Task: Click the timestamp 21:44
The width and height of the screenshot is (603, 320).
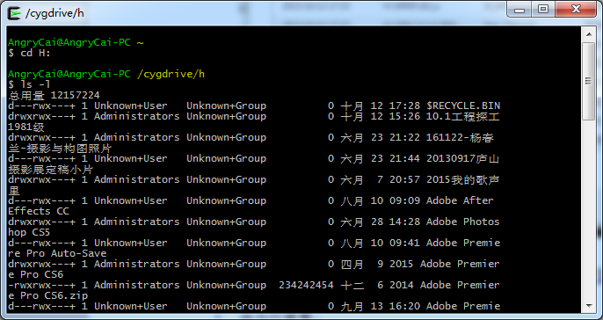Action: 404,158
